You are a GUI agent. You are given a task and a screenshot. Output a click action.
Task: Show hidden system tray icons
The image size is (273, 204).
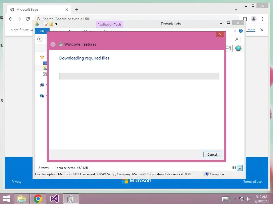(235, 199)
